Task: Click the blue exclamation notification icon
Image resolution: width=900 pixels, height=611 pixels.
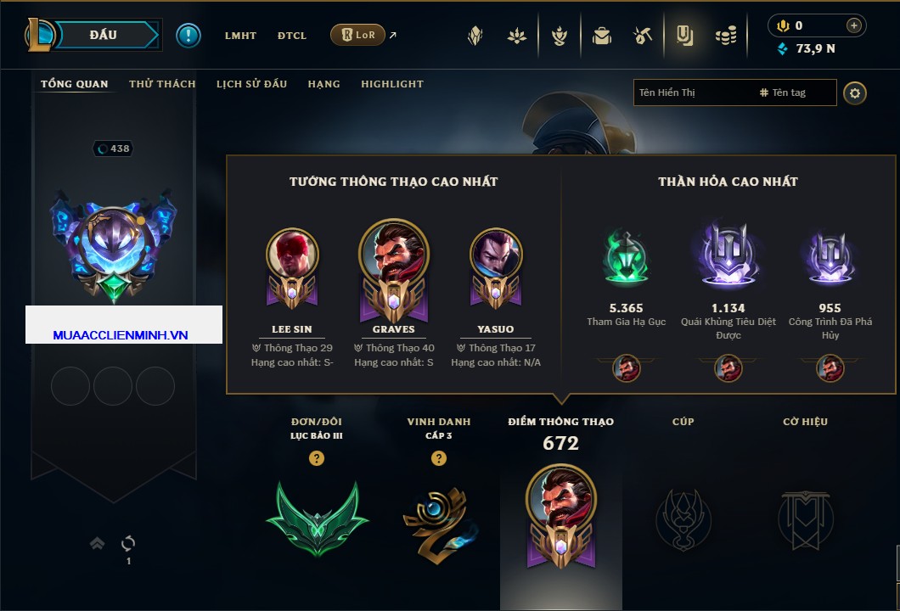Action: click(188, 36)
